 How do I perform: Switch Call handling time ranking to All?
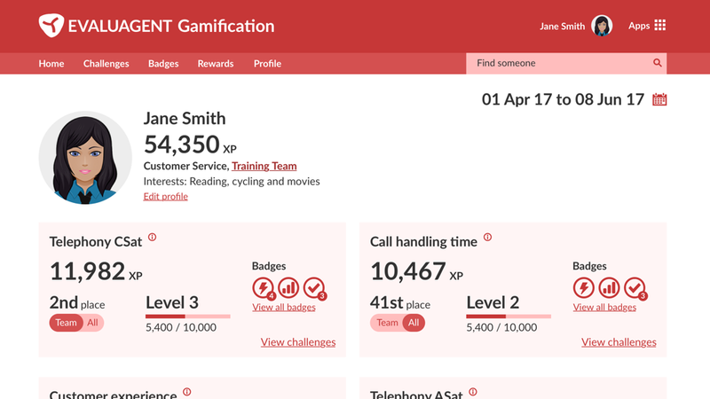[x=414, y=323]
